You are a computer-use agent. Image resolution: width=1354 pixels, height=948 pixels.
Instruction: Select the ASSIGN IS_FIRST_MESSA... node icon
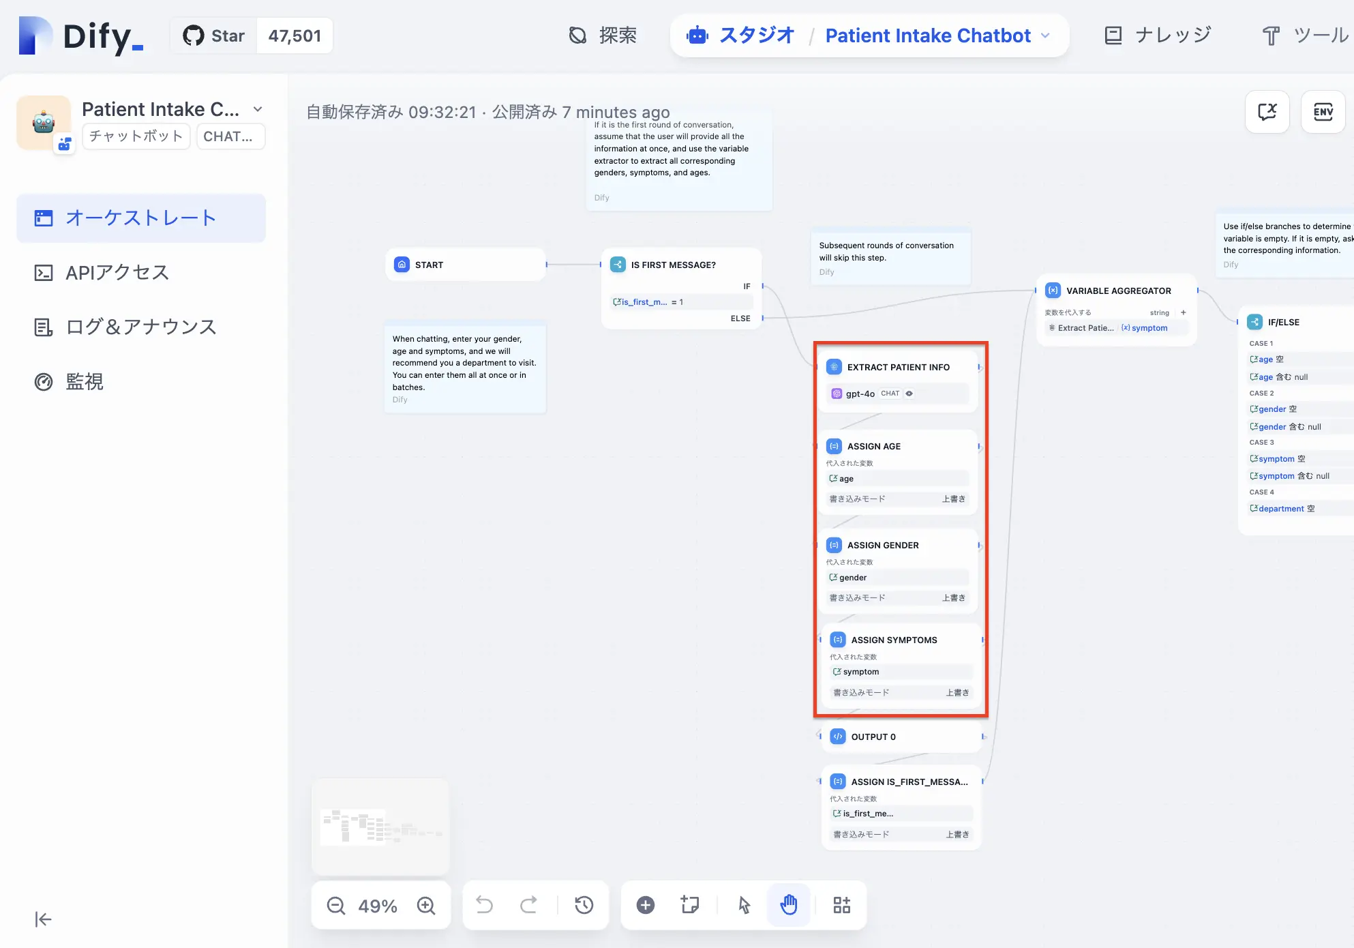pyautogui.click(x=838, y=782)
